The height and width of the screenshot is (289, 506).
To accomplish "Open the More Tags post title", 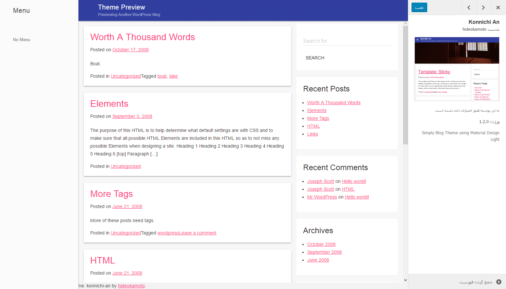I will point(111,194).
